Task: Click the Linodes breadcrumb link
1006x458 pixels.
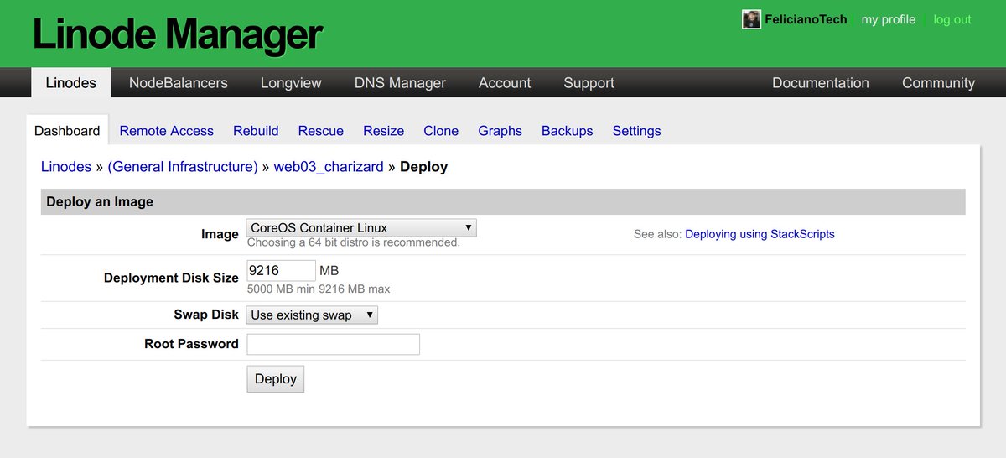Action: coord(66,167)
